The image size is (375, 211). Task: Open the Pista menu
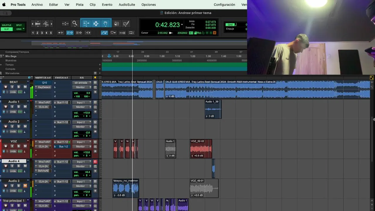click(80, 5)
